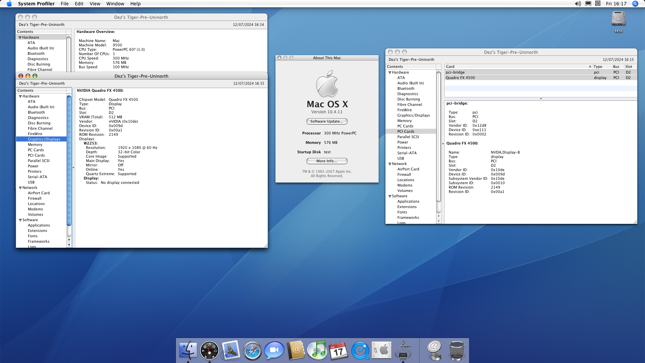Select Memory in the front profiler sidebar

35,145
